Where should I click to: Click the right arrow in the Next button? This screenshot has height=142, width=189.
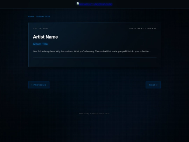157,85
